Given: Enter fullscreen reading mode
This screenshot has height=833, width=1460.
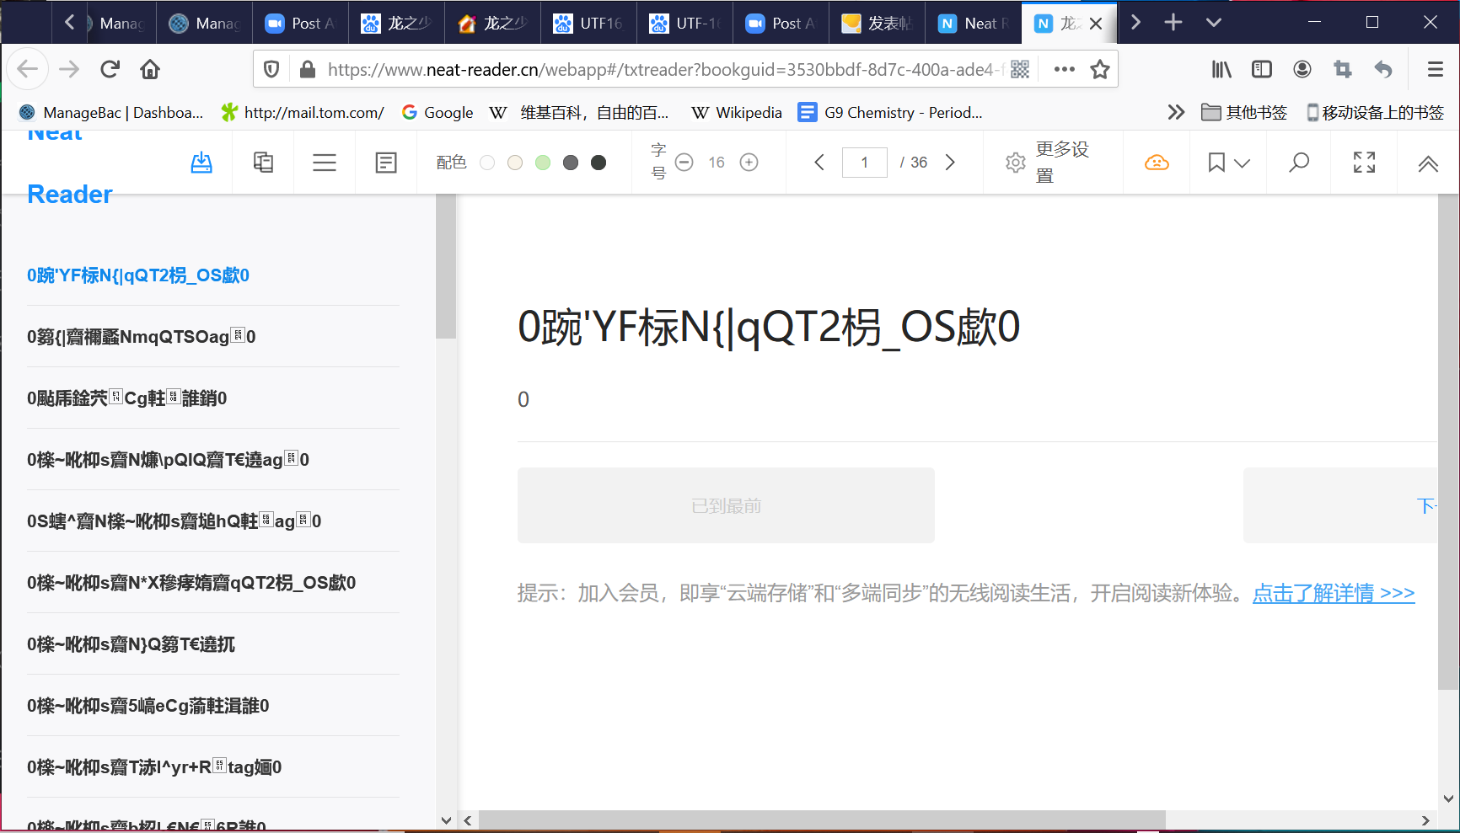Looking at the screenshot, I should point(1364,163).
